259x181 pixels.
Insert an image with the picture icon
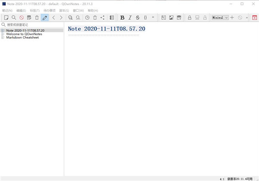click(x=171, y=18)
